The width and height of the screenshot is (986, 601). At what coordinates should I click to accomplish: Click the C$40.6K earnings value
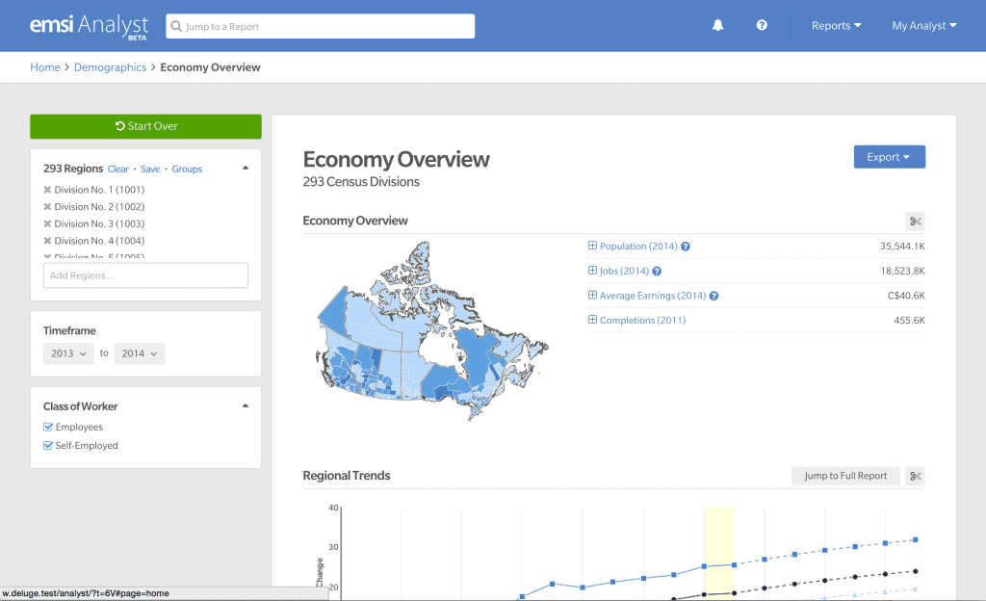(906, 296)
